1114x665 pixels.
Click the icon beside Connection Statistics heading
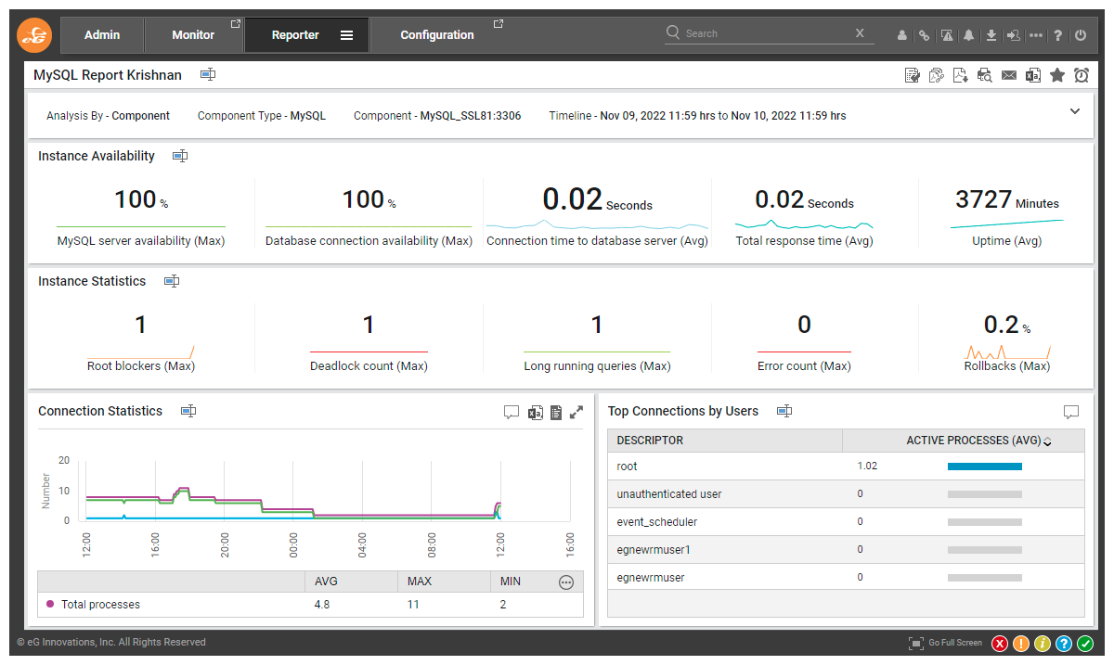(x=188, y=411)
